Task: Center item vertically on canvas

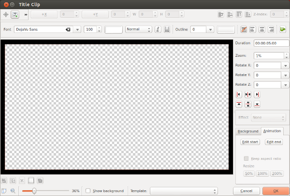Action: (x=247, y=104)
